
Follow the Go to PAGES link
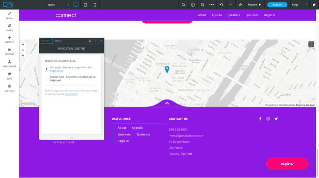(71, 94)
